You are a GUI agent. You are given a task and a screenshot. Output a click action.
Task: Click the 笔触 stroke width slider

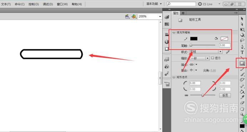tap(202, 45)
